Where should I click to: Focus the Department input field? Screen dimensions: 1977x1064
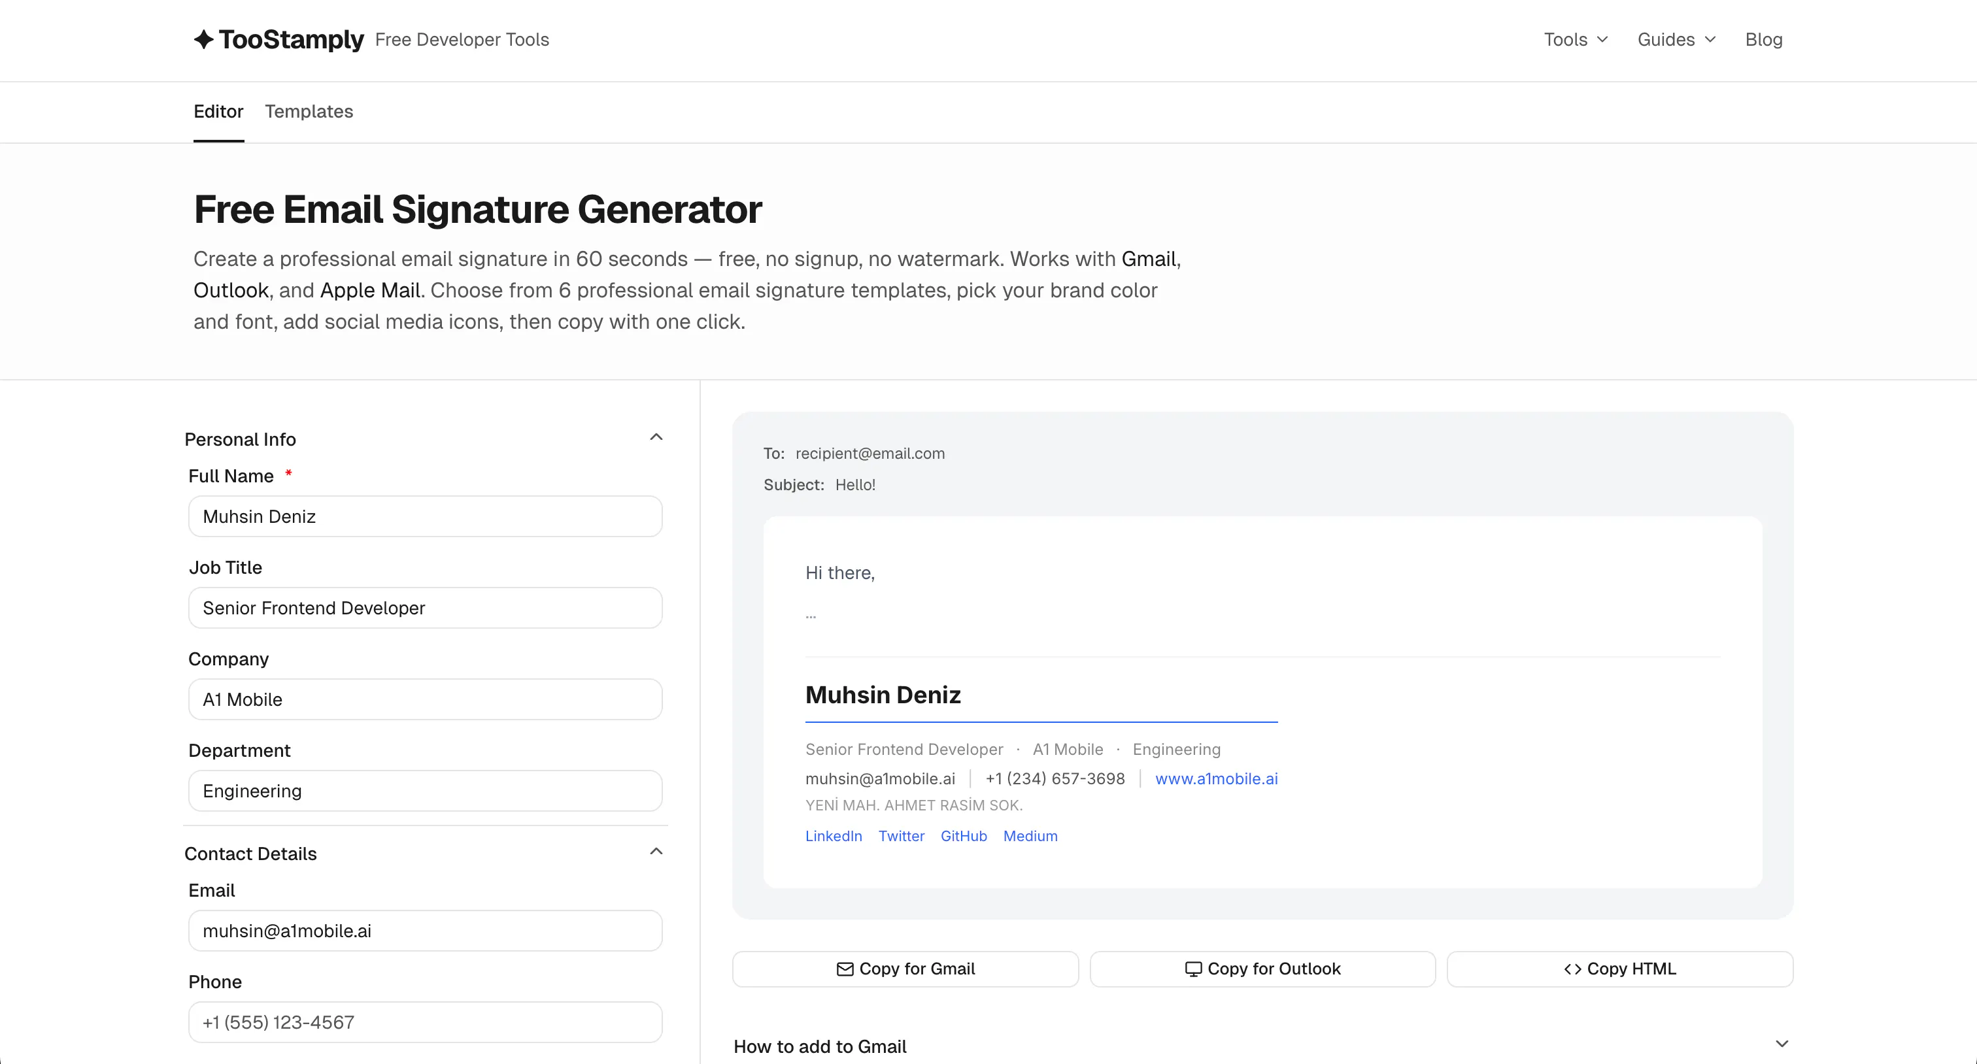[x=425, y=790]
